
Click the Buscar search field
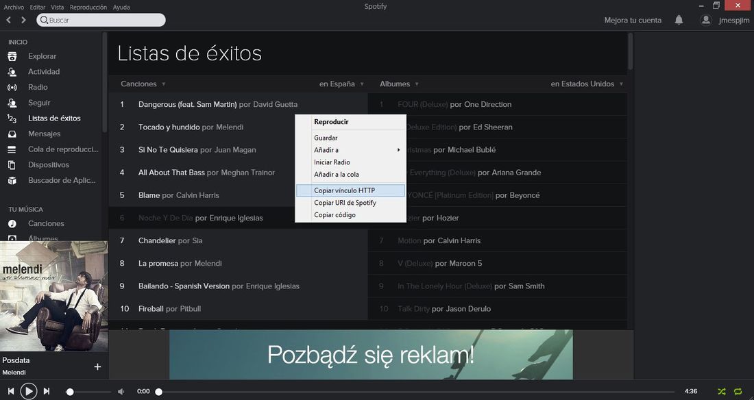(101, 20)
